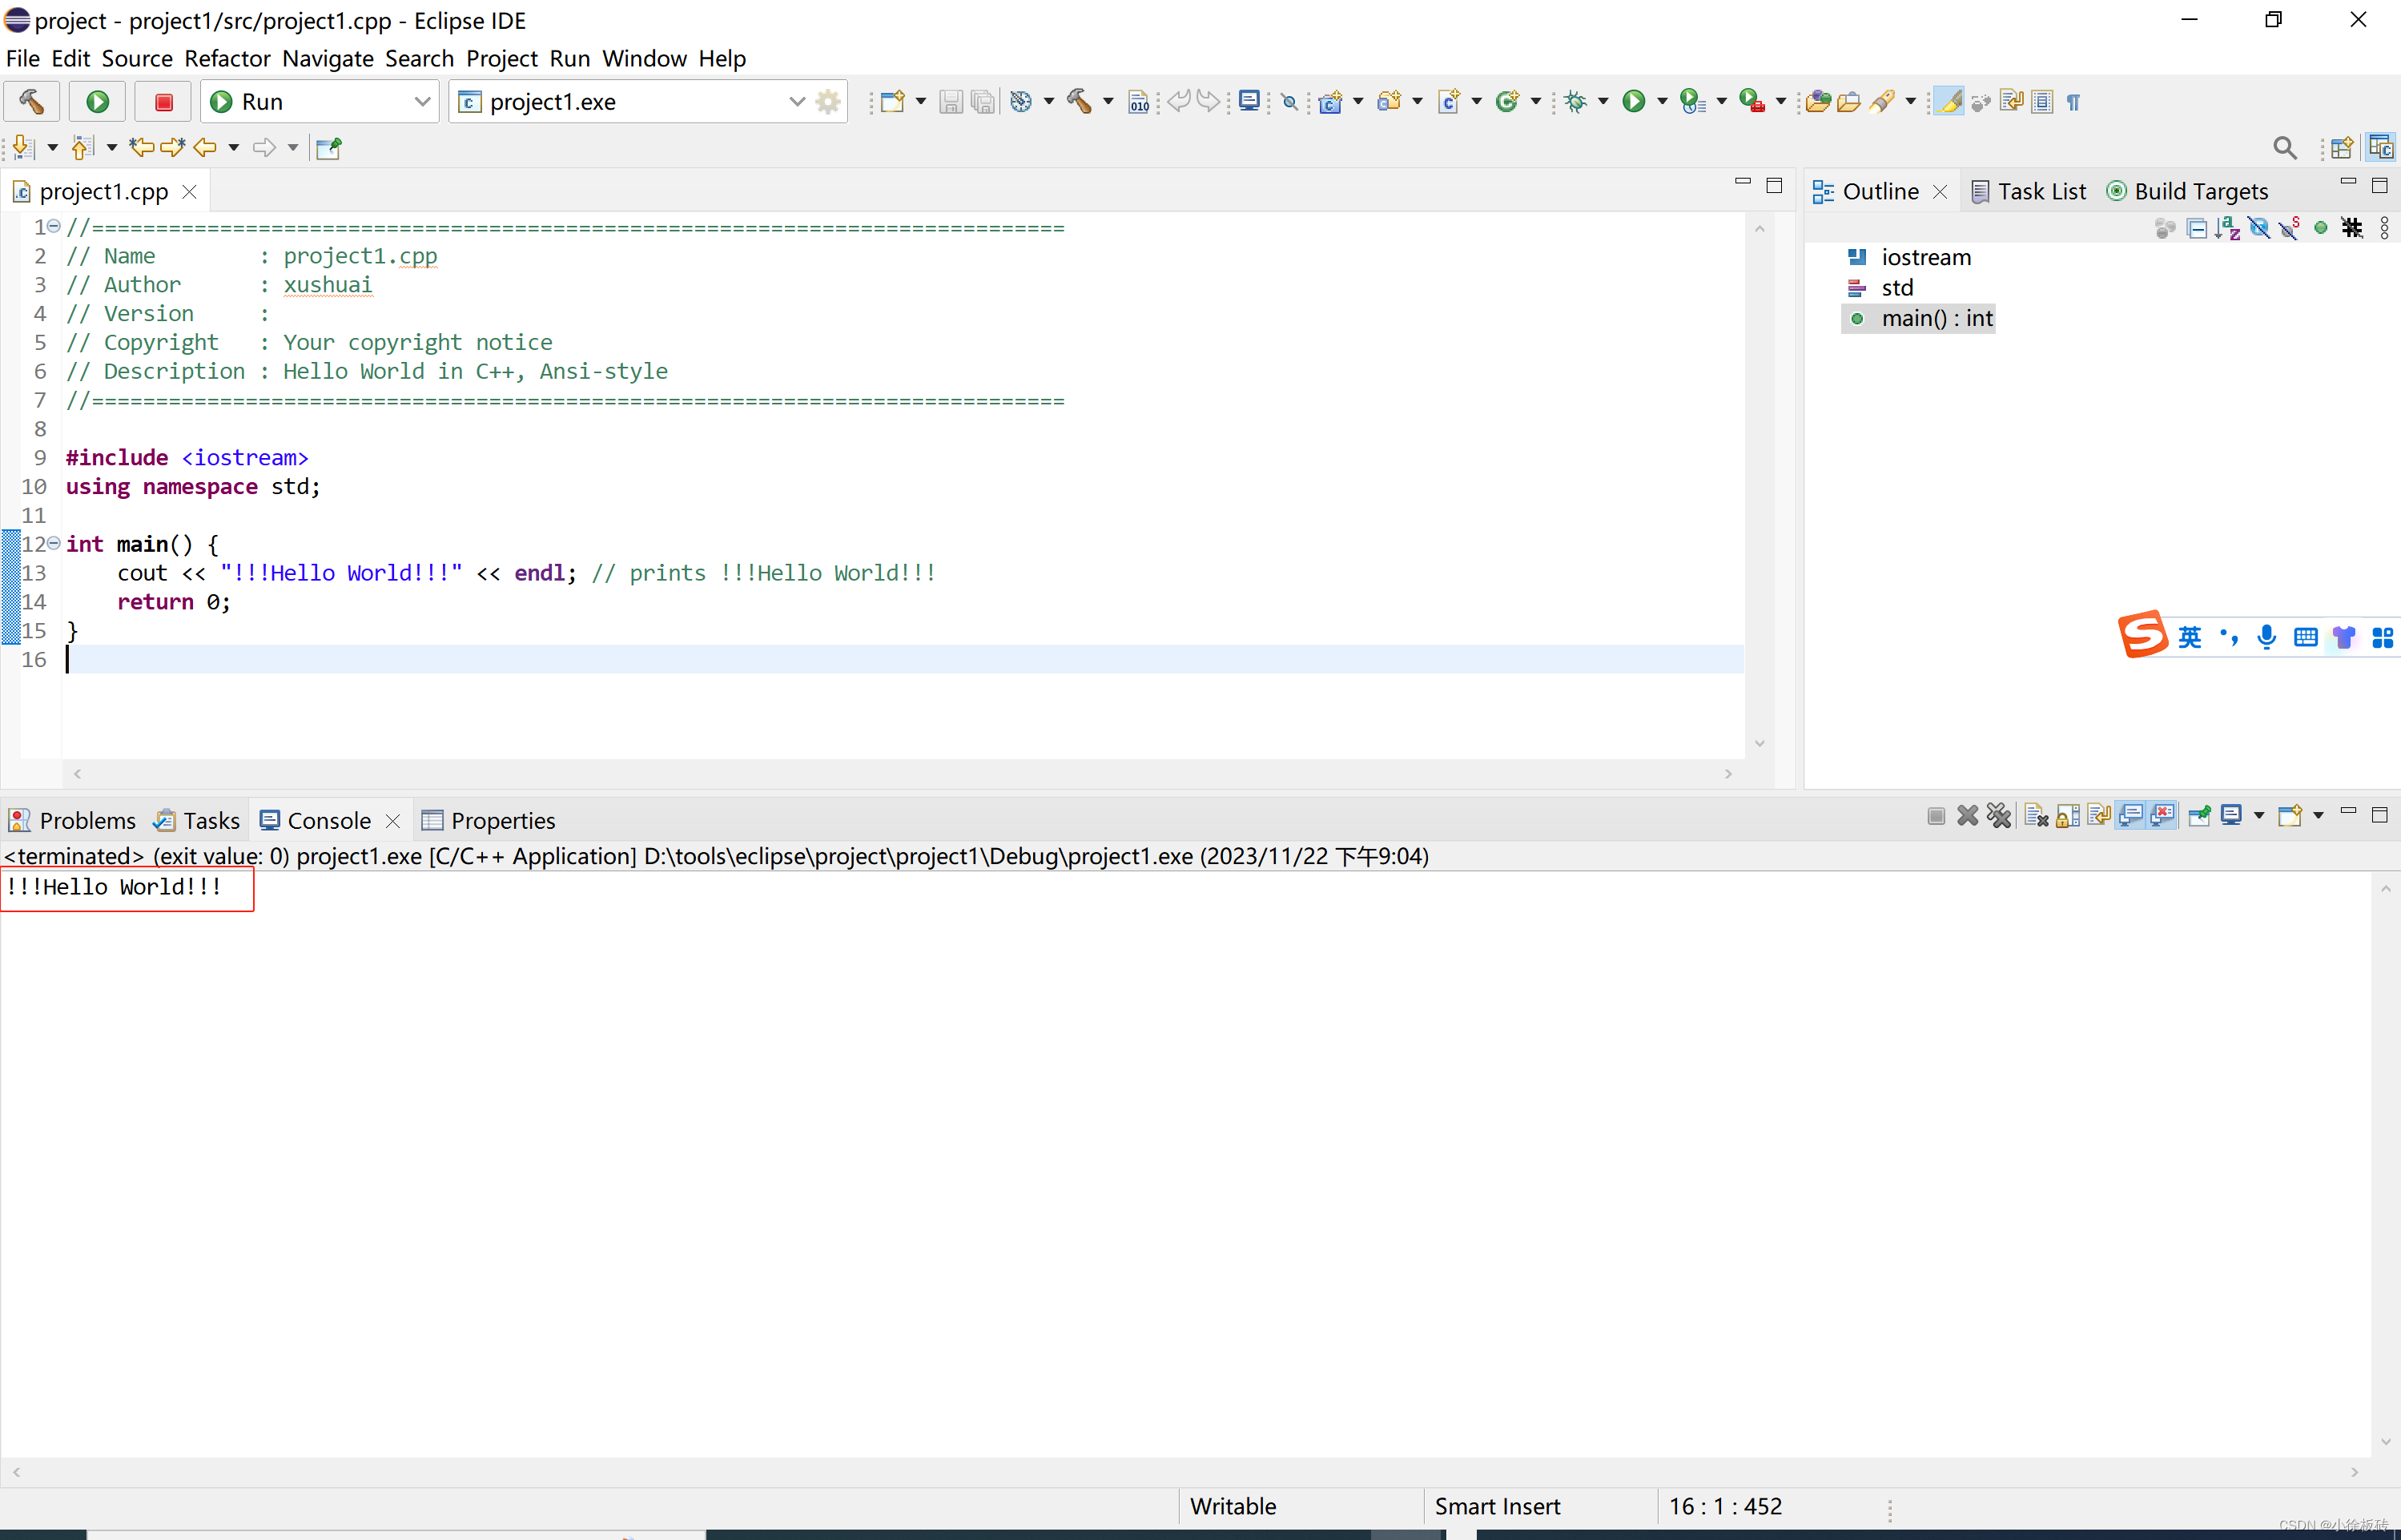Collapse the main() function fold marker
Viewport: 2401px width, 1540px height.
pos(54,543)
